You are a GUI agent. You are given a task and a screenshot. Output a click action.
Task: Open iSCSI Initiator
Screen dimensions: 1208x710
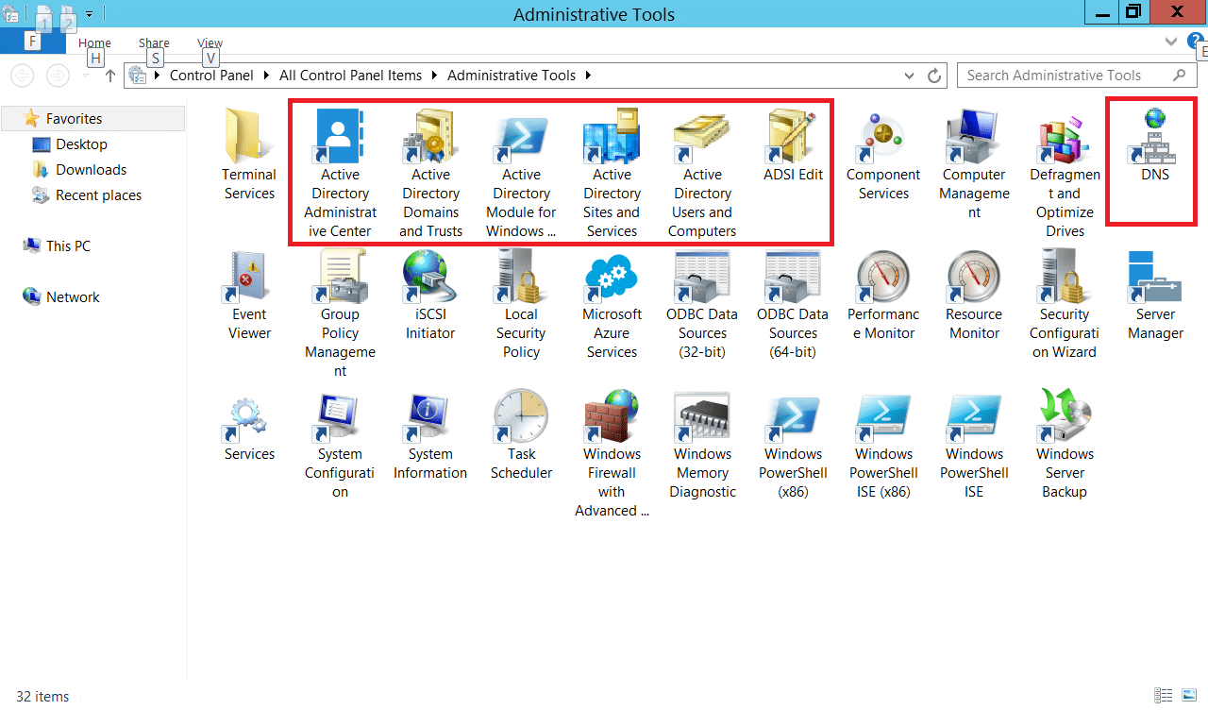pos(430,296)
